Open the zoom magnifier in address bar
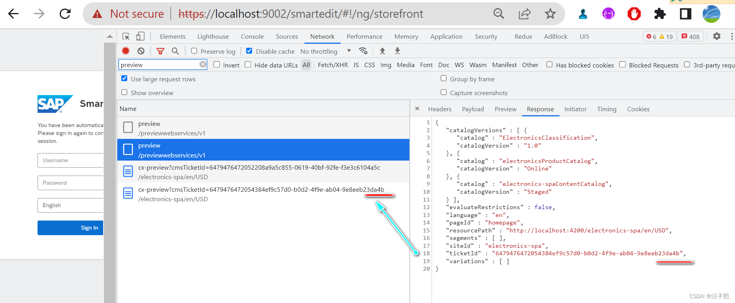Image resolution: width=735 pixels, height=303 pixels. [x=499, y=14]
